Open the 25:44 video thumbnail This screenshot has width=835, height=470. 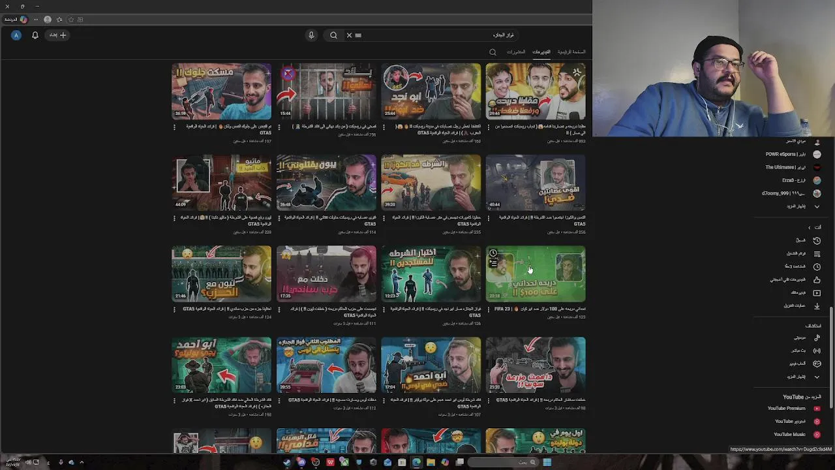point(431,91)
